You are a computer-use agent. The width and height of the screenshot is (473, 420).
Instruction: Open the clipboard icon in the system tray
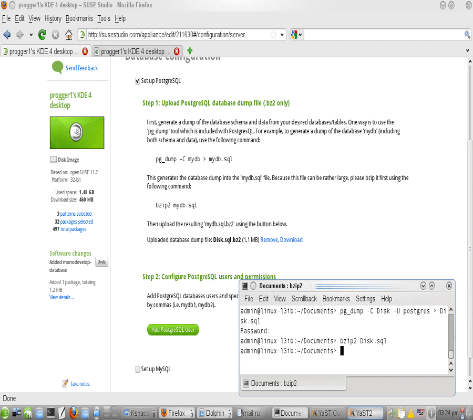click(402, 413)
